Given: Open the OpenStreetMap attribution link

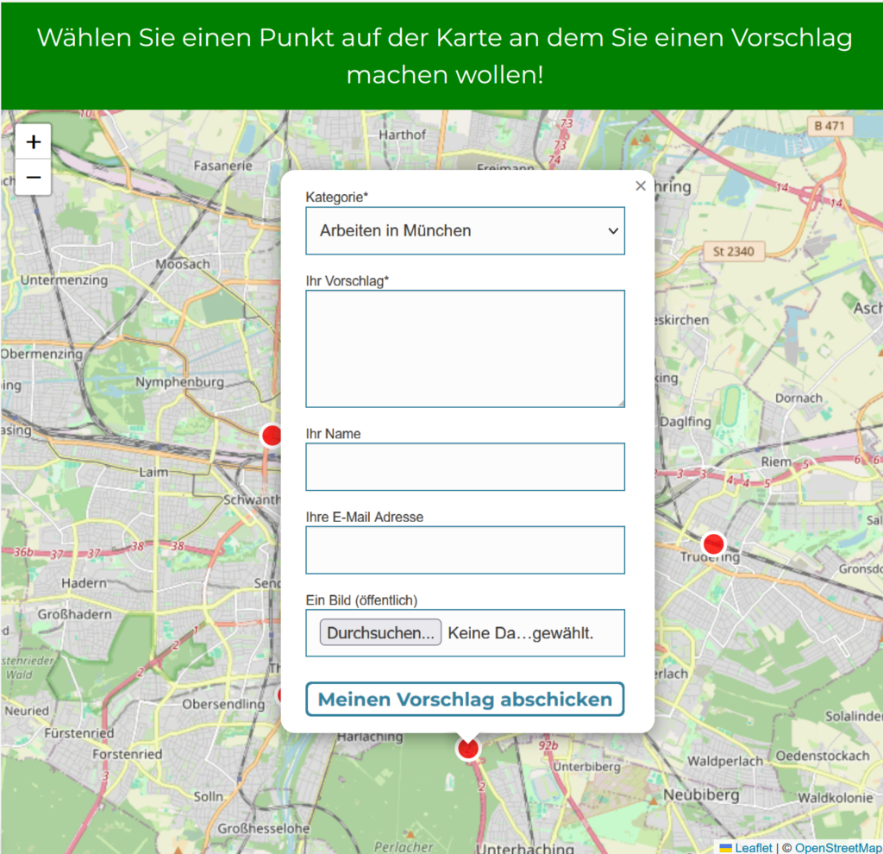Looking at the screenshot, I should (837, 847).
